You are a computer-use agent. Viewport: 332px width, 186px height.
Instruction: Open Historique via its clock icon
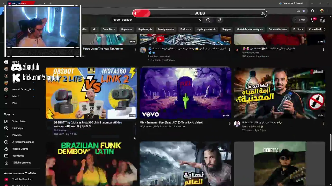6,128
